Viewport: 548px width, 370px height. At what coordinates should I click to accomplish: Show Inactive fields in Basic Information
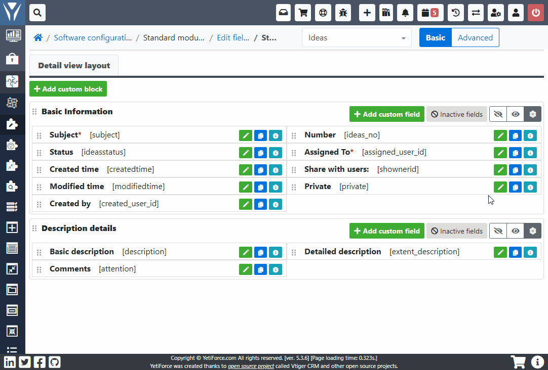(457, 114)
